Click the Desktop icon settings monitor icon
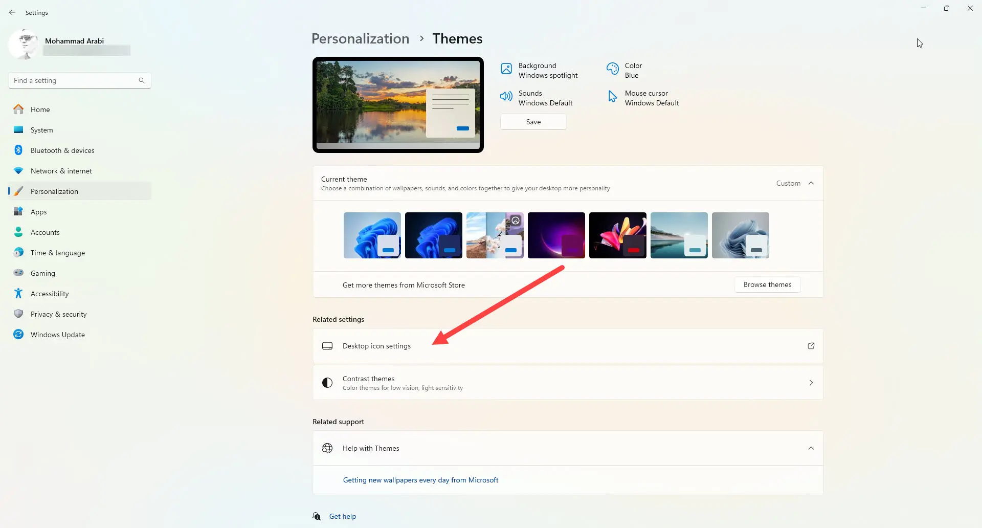The height and width of the screenshot is (528, 982). (x=327, y=346)
